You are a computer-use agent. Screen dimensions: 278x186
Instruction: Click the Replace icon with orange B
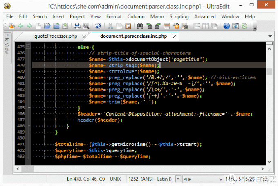(176, 26)
